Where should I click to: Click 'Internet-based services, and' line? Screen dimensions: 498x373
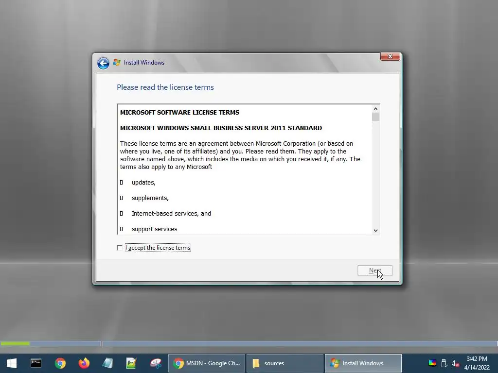tap(171, 214)
